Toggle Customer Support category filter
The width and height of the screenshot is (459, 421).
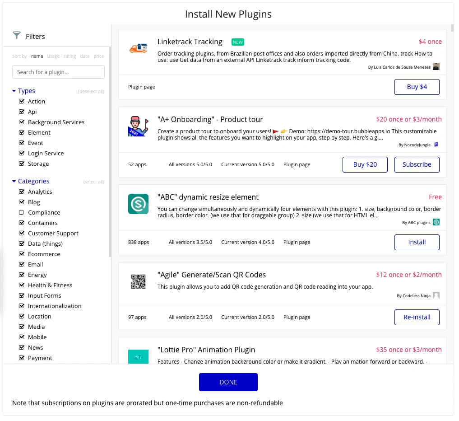click(x=21, y=233)
